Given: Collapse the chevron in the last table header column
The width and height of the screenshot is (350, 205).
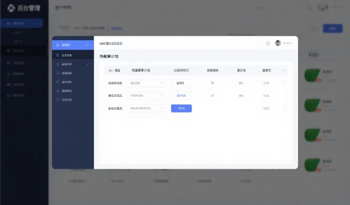Looking at the screenshot, I should click(283, 70).
